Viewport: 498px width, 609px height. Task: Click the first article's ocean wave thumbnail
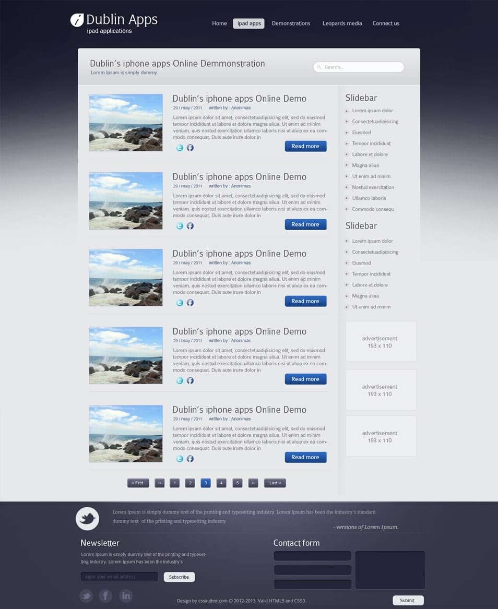[125, 122]
